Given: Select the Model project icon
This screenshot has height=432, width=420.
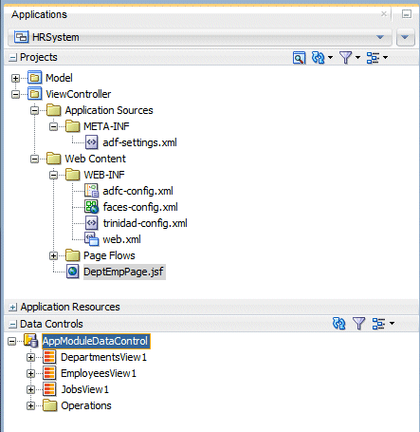Looking at the screenshot, I should click(x=34, y=78).
